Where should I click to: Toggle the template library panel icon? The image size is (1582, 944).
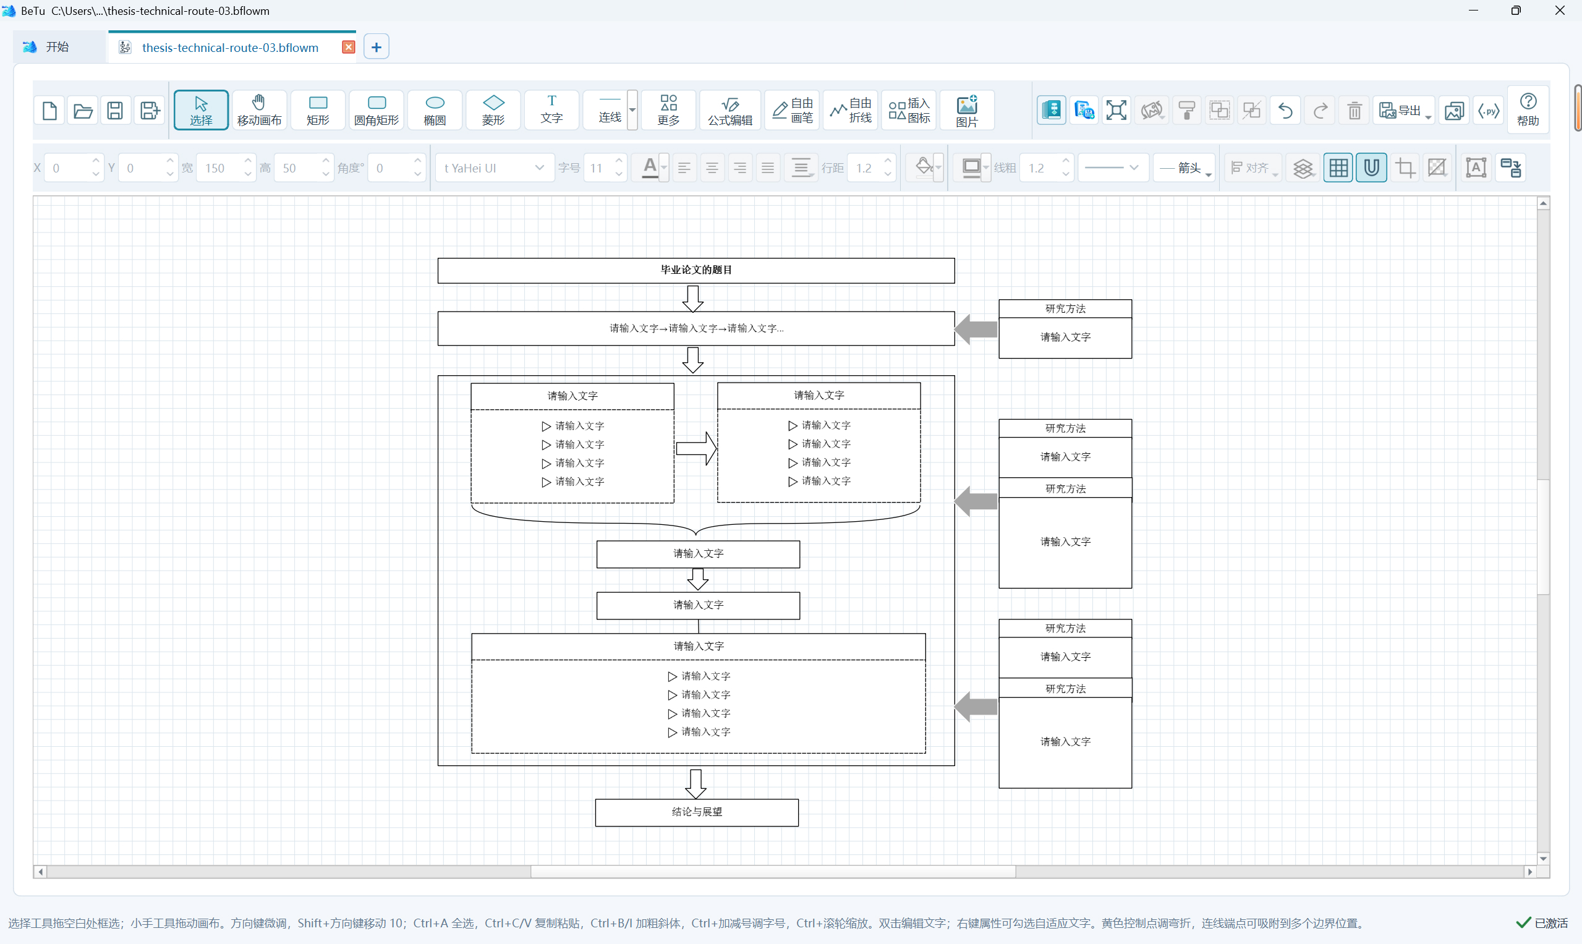click(1052, 111)
